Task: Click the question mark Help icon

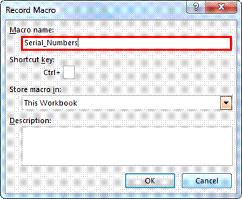Action: click(196, 7)
